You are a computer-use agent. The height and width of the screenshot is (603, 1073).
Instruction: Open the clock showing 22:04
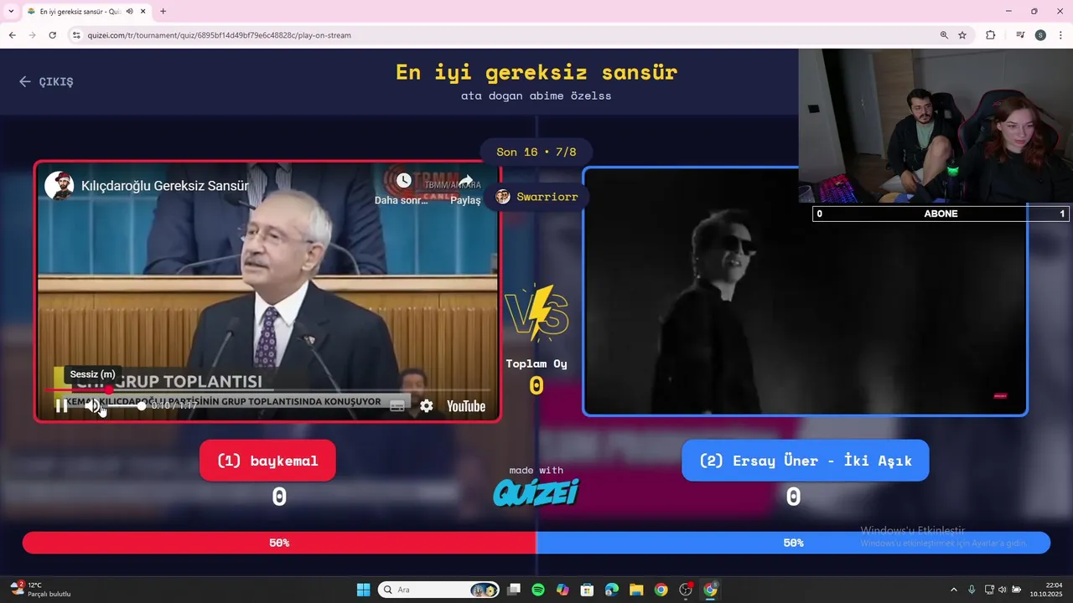click(x=1048, y=590)
